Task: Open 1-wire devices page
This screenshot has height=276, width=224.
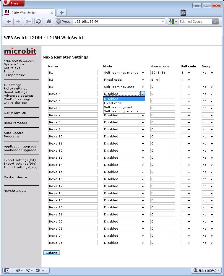Action: tap(15, 103)
